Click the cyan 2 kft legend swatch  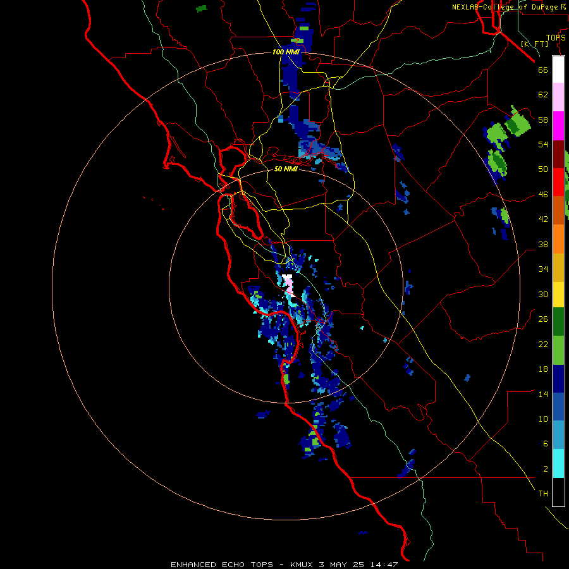[558, 463]
